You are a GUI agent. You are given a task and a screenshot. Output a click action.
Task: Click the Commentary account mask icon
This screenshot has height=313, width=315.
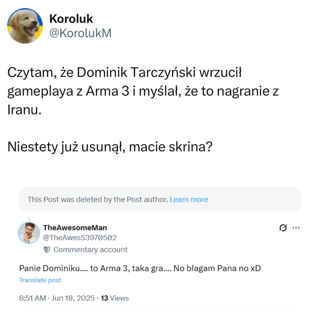tap(47, 250)
